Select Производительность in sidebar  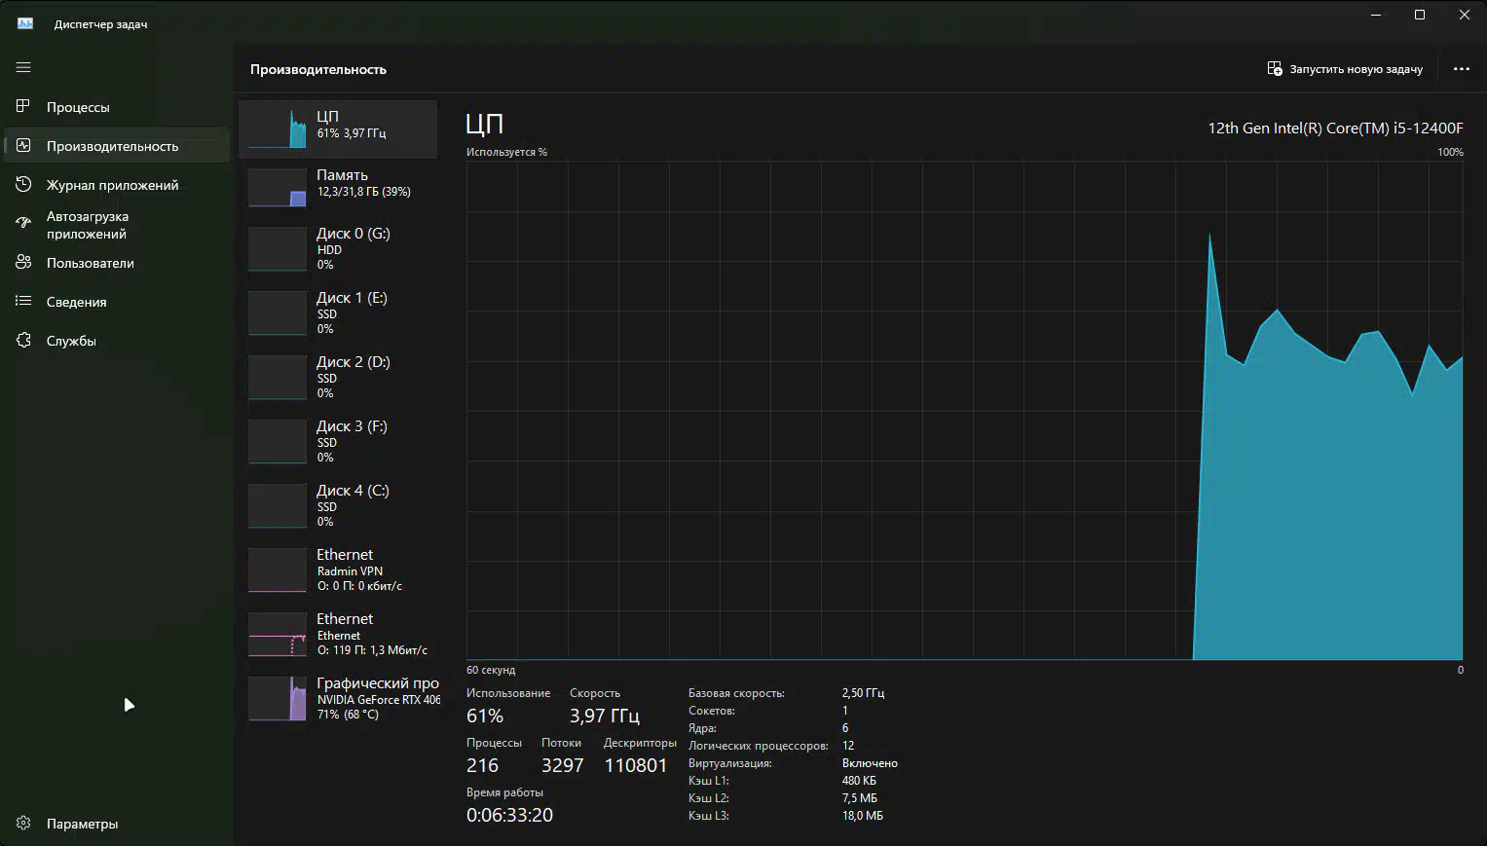pyautogui.click(x=117, y=146)
